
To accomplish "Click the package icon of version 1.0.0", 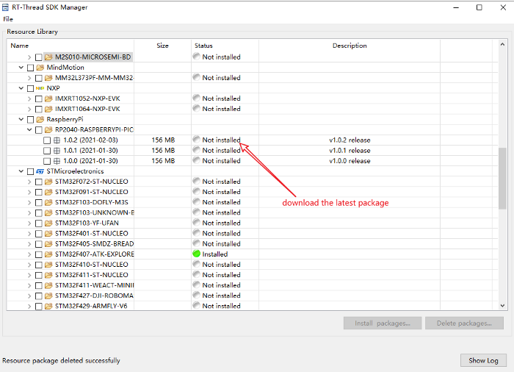I will pyautogui.click(x=57, y=161).
